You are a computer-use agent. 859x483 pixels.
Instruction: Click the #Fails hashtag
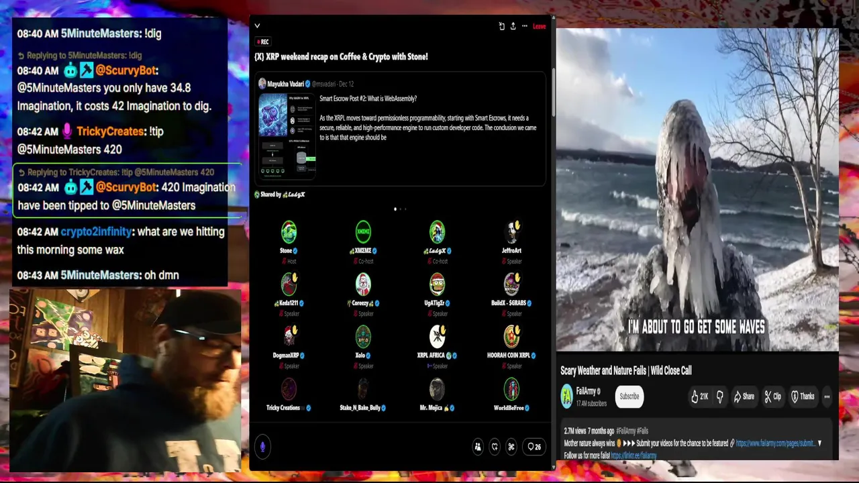(642, 431)
